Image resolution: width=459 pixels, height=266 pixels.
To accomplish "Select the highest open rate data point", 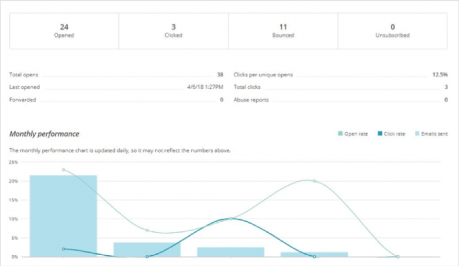I will pyautogui.click(x=63, y=170).
